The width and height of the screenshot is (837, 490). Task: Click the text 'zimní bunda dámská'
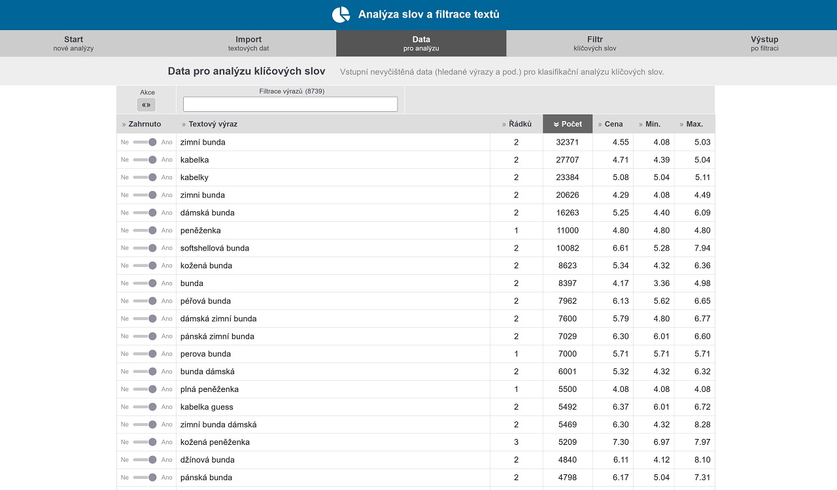pos(218,425)
